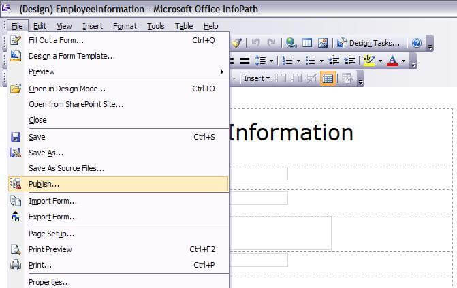This screenshot has height=288, width=457.
Task: Open the Insert dropdown in tables toolbar
Action: click(257, 78)
